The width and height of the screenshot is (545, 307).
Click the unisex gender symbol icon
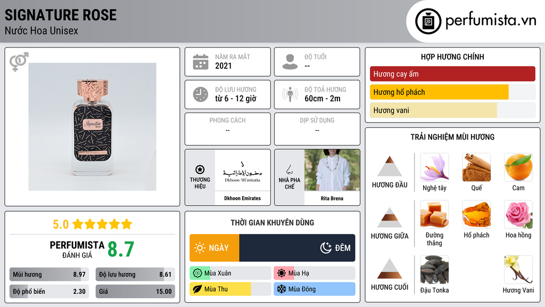click(x=19, y=62)
